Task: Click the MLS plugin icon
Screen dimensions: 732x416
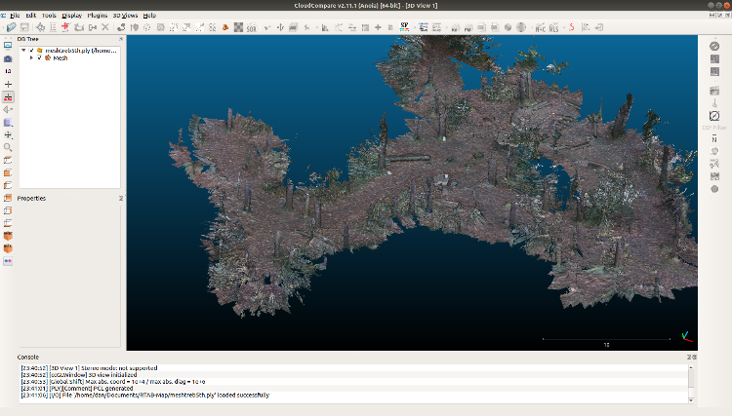Action: point(555,27)
